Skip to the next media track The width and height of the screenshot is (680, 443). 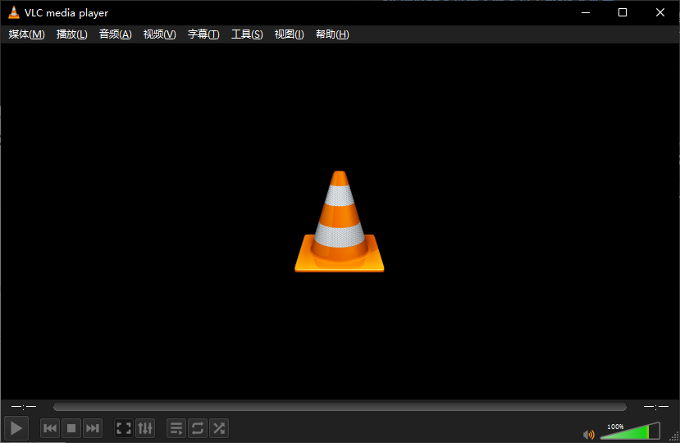pos(93,428)
